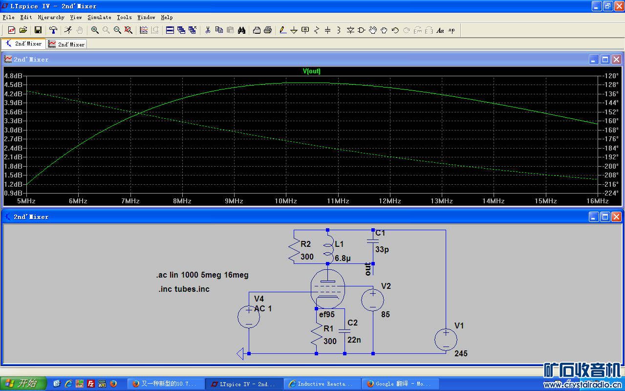Select the Diode component tool

tap(350, 30)
